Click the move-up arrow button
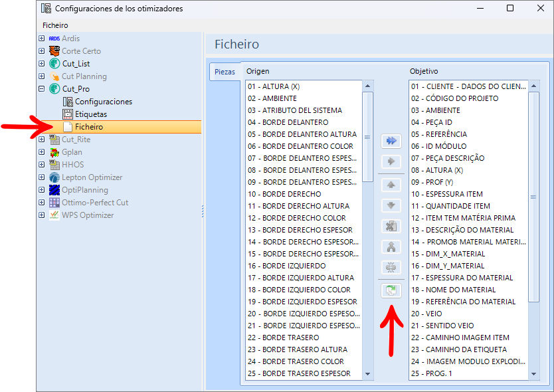The image size is (554, 392). 391,185
